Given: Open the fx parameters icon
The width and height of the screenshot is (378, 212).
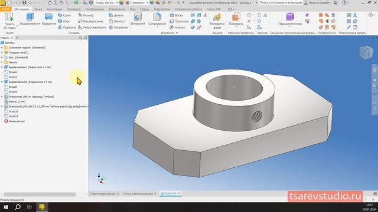Looking at the screenshot, I should pos(164,2).
